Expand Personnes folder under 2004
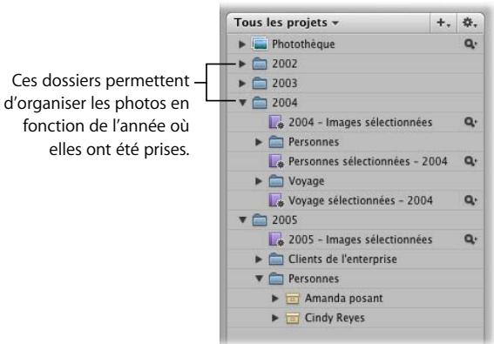The image size is (494, 344). [259, 142]
